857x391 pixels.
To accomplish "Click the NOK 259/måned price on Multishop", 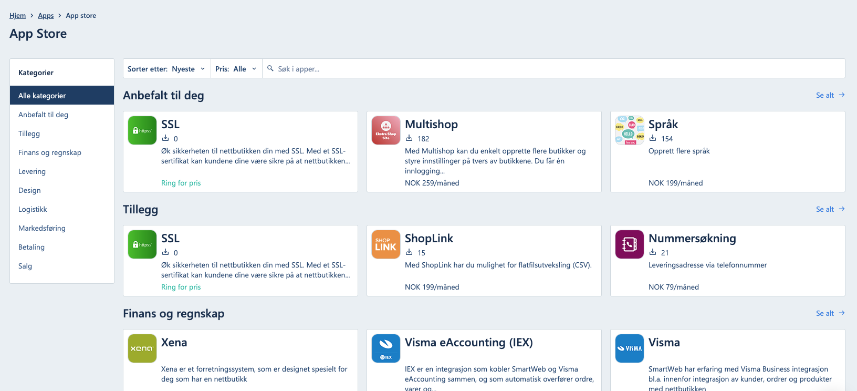I will tap(432, 183).
